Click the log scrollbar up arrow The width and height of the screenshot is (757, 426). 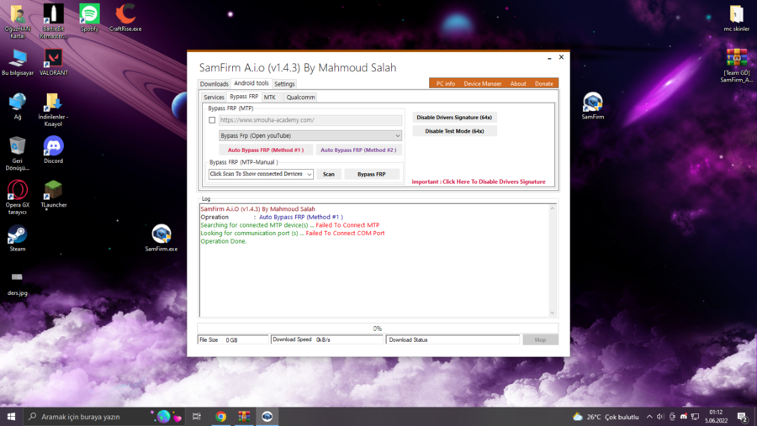tap(553, 208)
